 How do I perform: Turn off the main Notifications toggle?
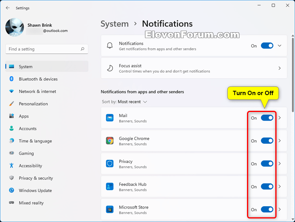tap(267, 46)
